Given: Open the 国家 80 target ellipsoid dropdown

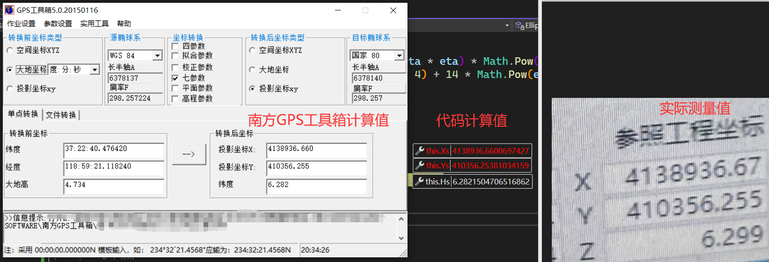Looking at the screenshot, I should pyautogui.click(x=399, y=56).
